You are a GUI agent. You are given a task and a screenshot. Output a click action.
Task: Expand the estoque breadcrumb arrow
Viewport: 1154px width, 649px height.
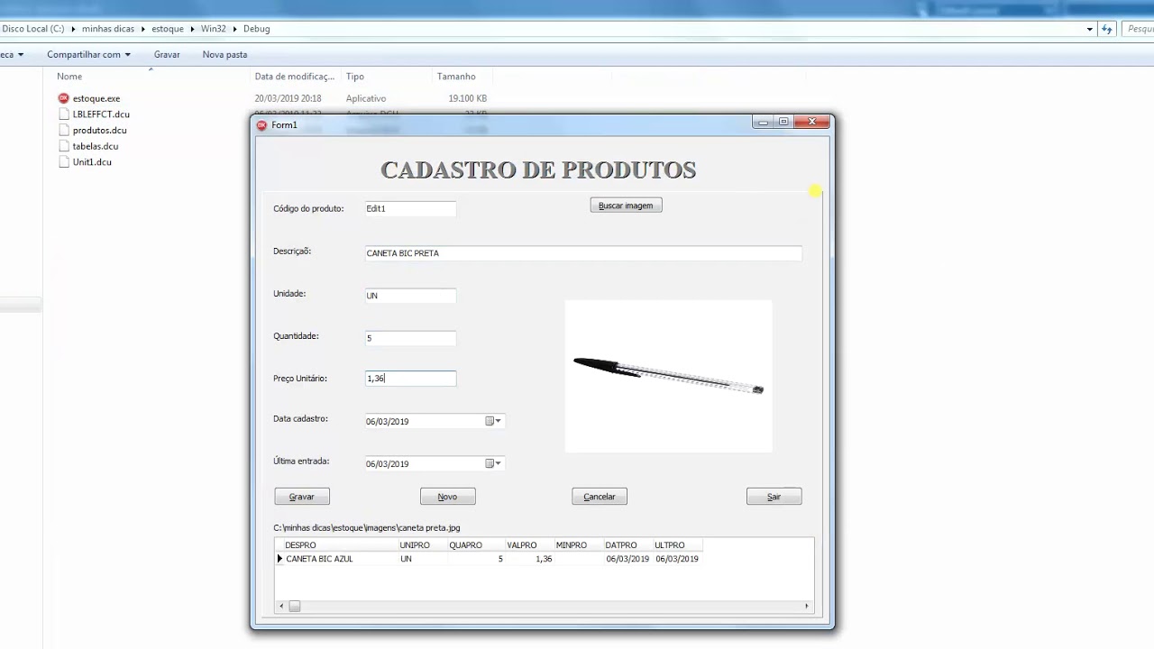(192, 29)
